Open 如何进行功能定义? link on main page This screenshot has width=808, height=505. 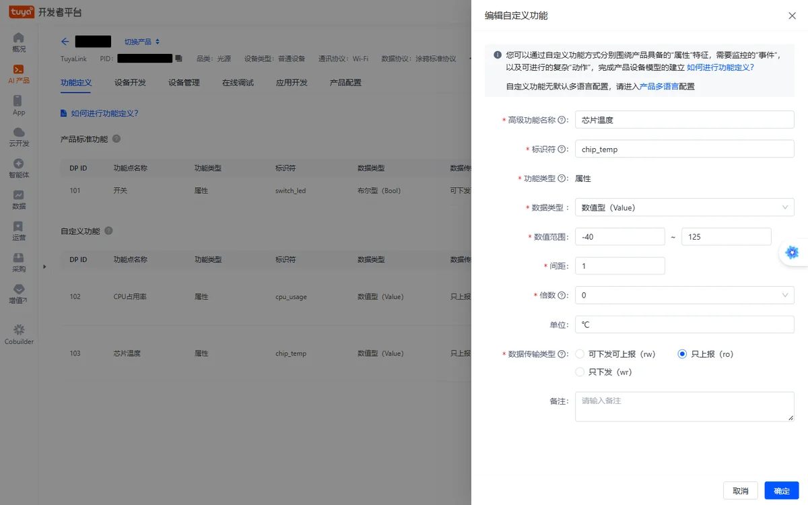click(x=104, y=113)
